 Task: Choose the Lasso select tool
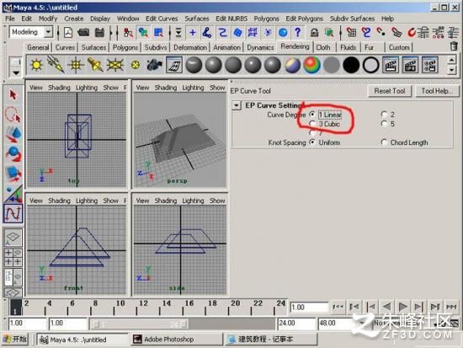click(13, 115)
